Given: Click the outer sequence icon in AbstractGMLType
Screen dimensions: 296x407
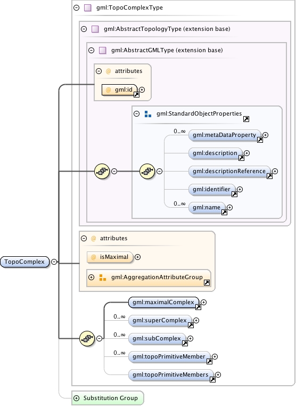Looking at the screenshot, I should click(102, 172).
